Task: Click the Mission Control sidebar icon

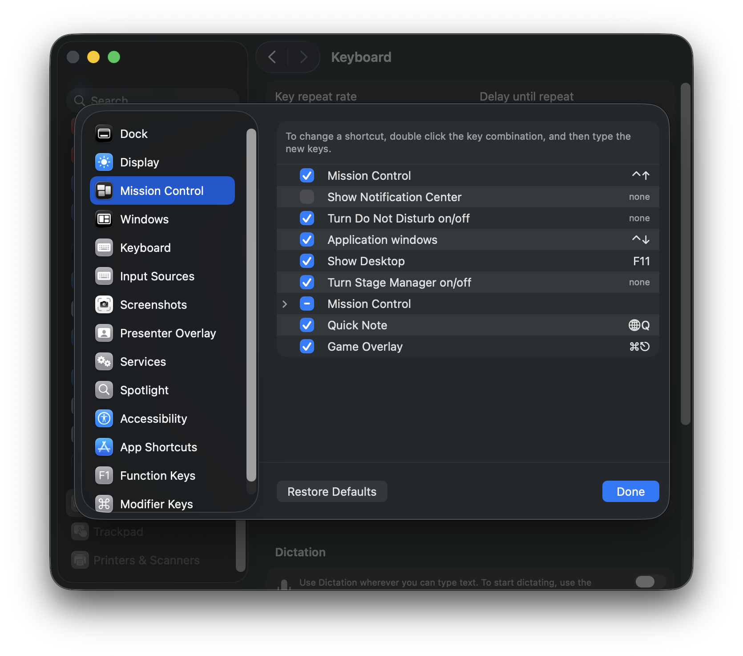Action: [x=104, y=191]
